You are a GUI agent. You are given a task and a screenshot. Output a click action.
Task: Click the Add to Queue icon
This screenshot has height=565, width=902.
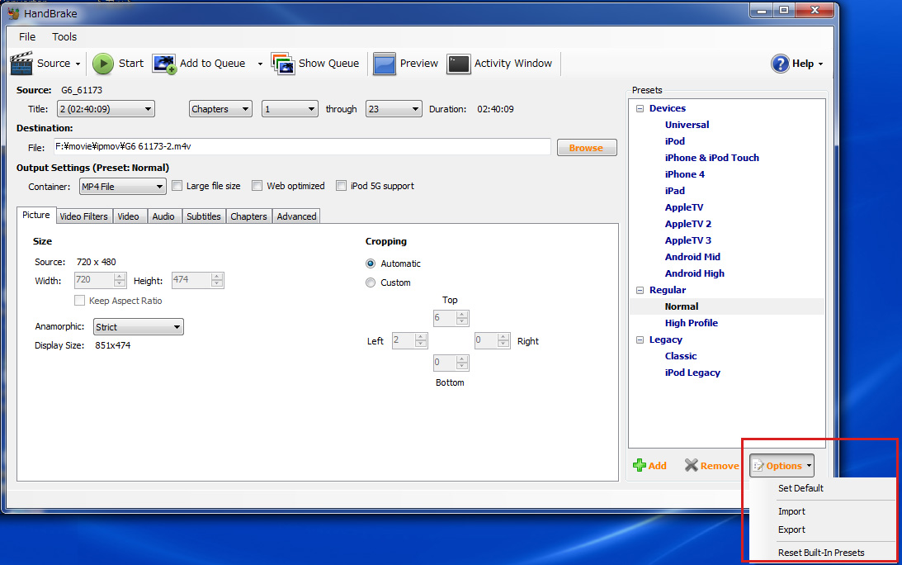(164, 64)
